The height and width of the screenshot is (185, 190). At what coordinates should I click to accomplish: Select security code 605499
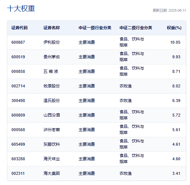18,144
